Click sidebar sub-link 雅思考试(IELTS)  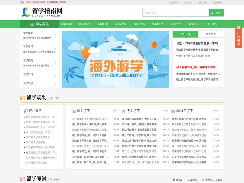(30, 52)
